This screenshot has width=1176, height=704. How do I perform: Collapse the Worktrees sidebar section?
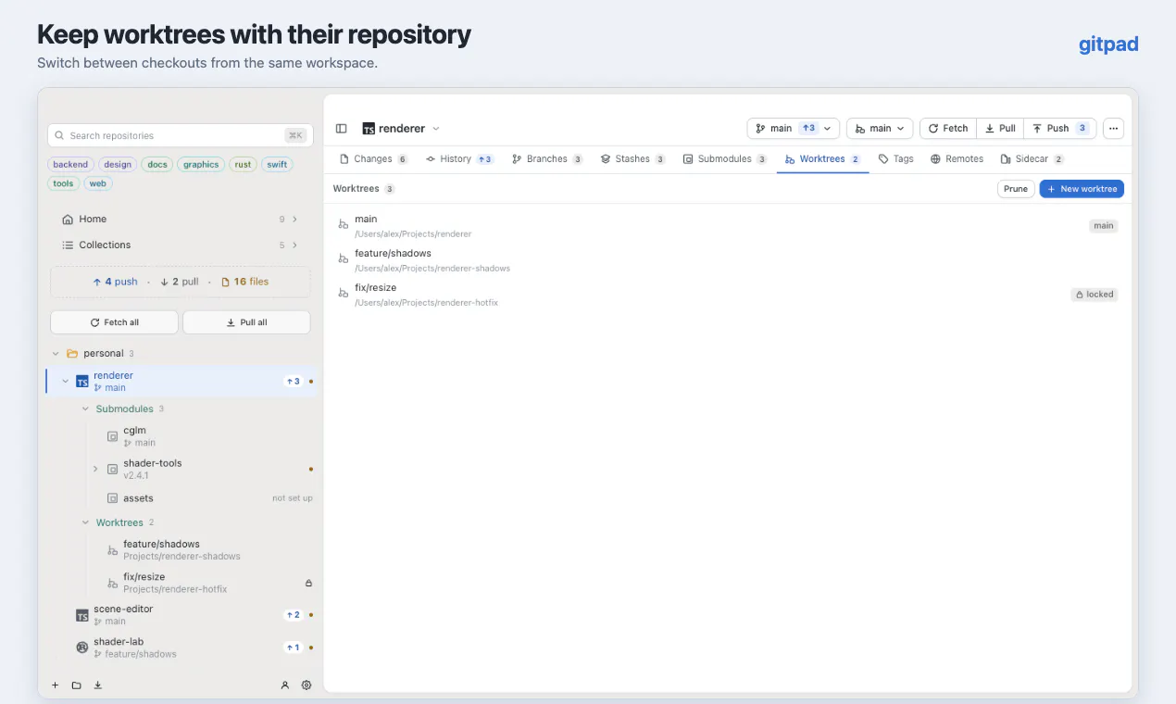pos(85,522)
